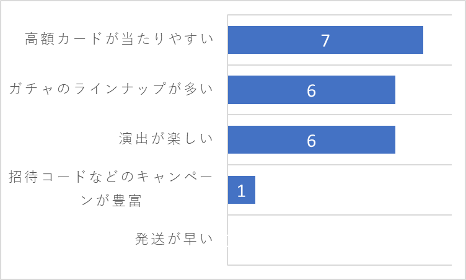Click the ガチャのラインナップが多い category label
The height and width of the screenshot is (280, 466).
(111, 89)
